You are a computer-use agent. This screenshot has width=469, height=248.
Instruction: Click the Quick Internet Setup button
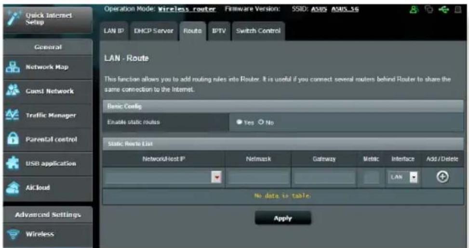(x=48, y=19)
